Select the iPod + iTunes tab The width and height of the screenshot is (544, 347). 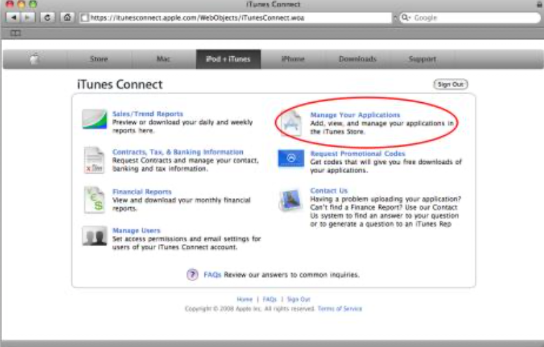tap(228, 59)
